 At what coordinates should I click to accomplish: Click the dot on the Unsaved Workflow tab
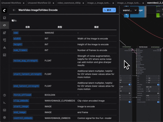click(x=24, y=3)
